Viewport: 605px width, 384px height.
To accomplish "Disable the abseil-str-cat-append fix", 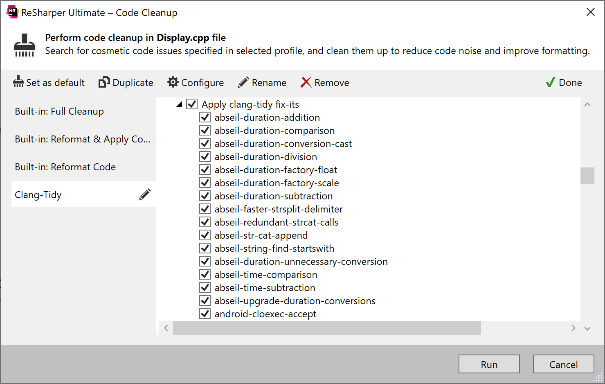I will pos(205,235).
